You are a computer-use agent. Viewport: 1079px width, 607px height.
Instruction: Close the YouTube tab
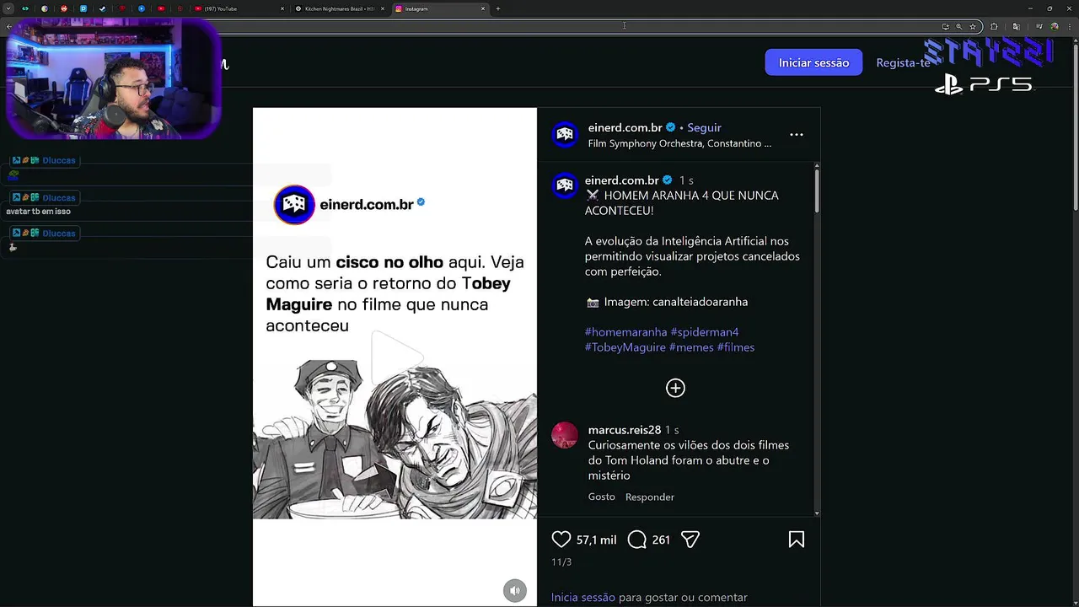tap(282, 8)
